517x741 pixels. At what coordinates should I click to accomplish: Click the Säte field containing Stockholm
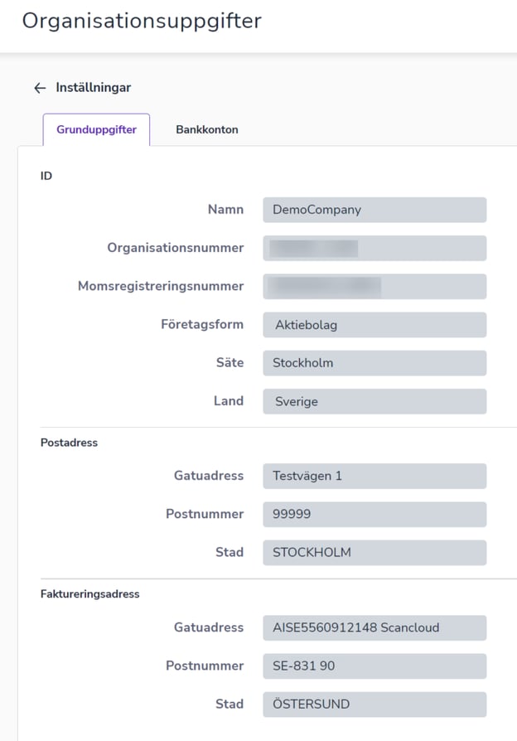[374, 362]
